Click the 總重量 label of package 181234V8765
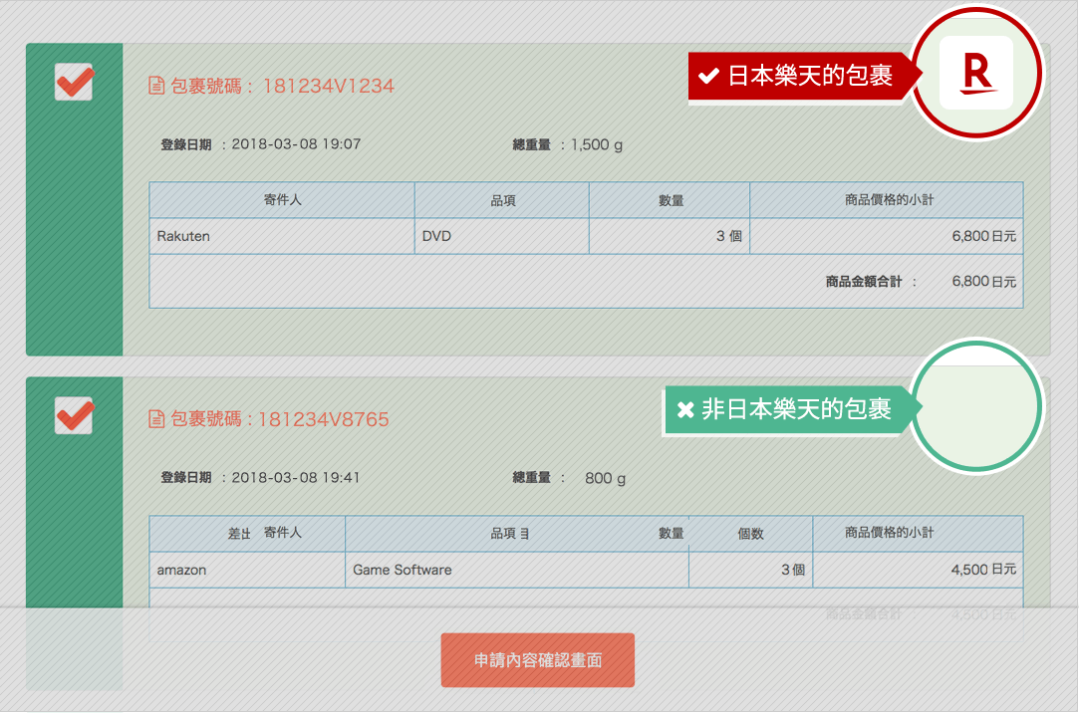 [531, 478]
